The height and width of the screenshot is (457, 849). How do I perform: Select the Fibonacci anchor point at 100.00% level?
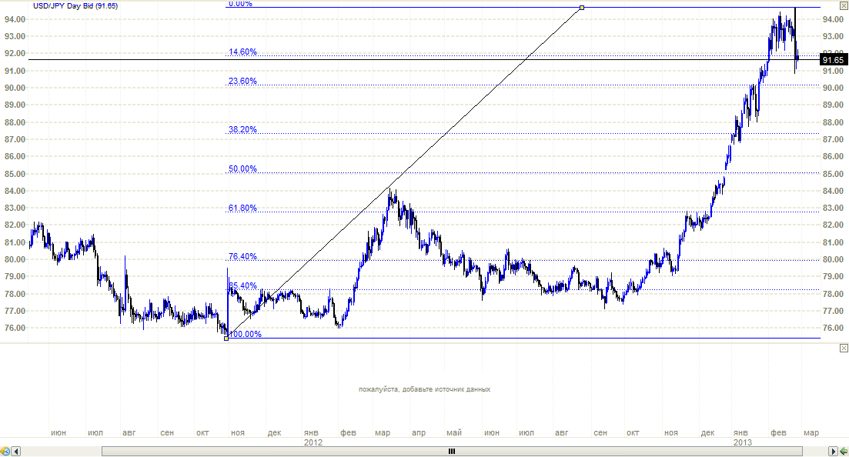coord(226,339)
